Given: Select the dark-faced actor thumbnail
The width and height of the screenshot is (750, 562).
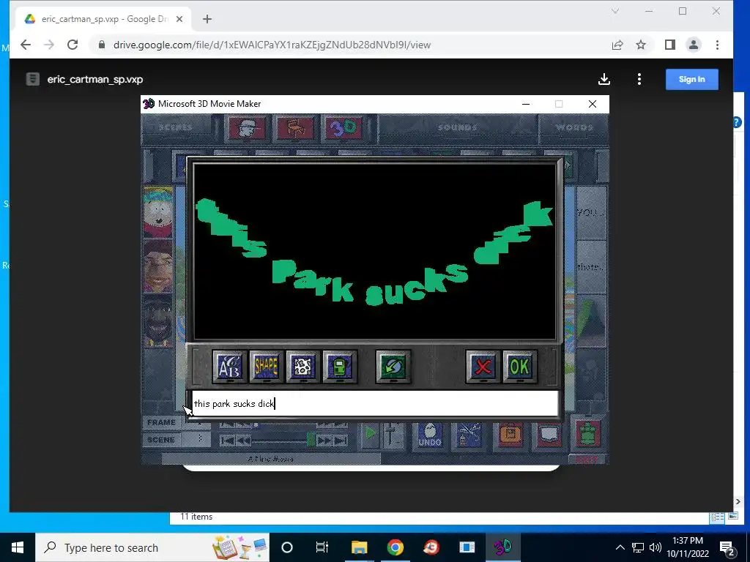Looking at the screenshot, I should (158, 321).
